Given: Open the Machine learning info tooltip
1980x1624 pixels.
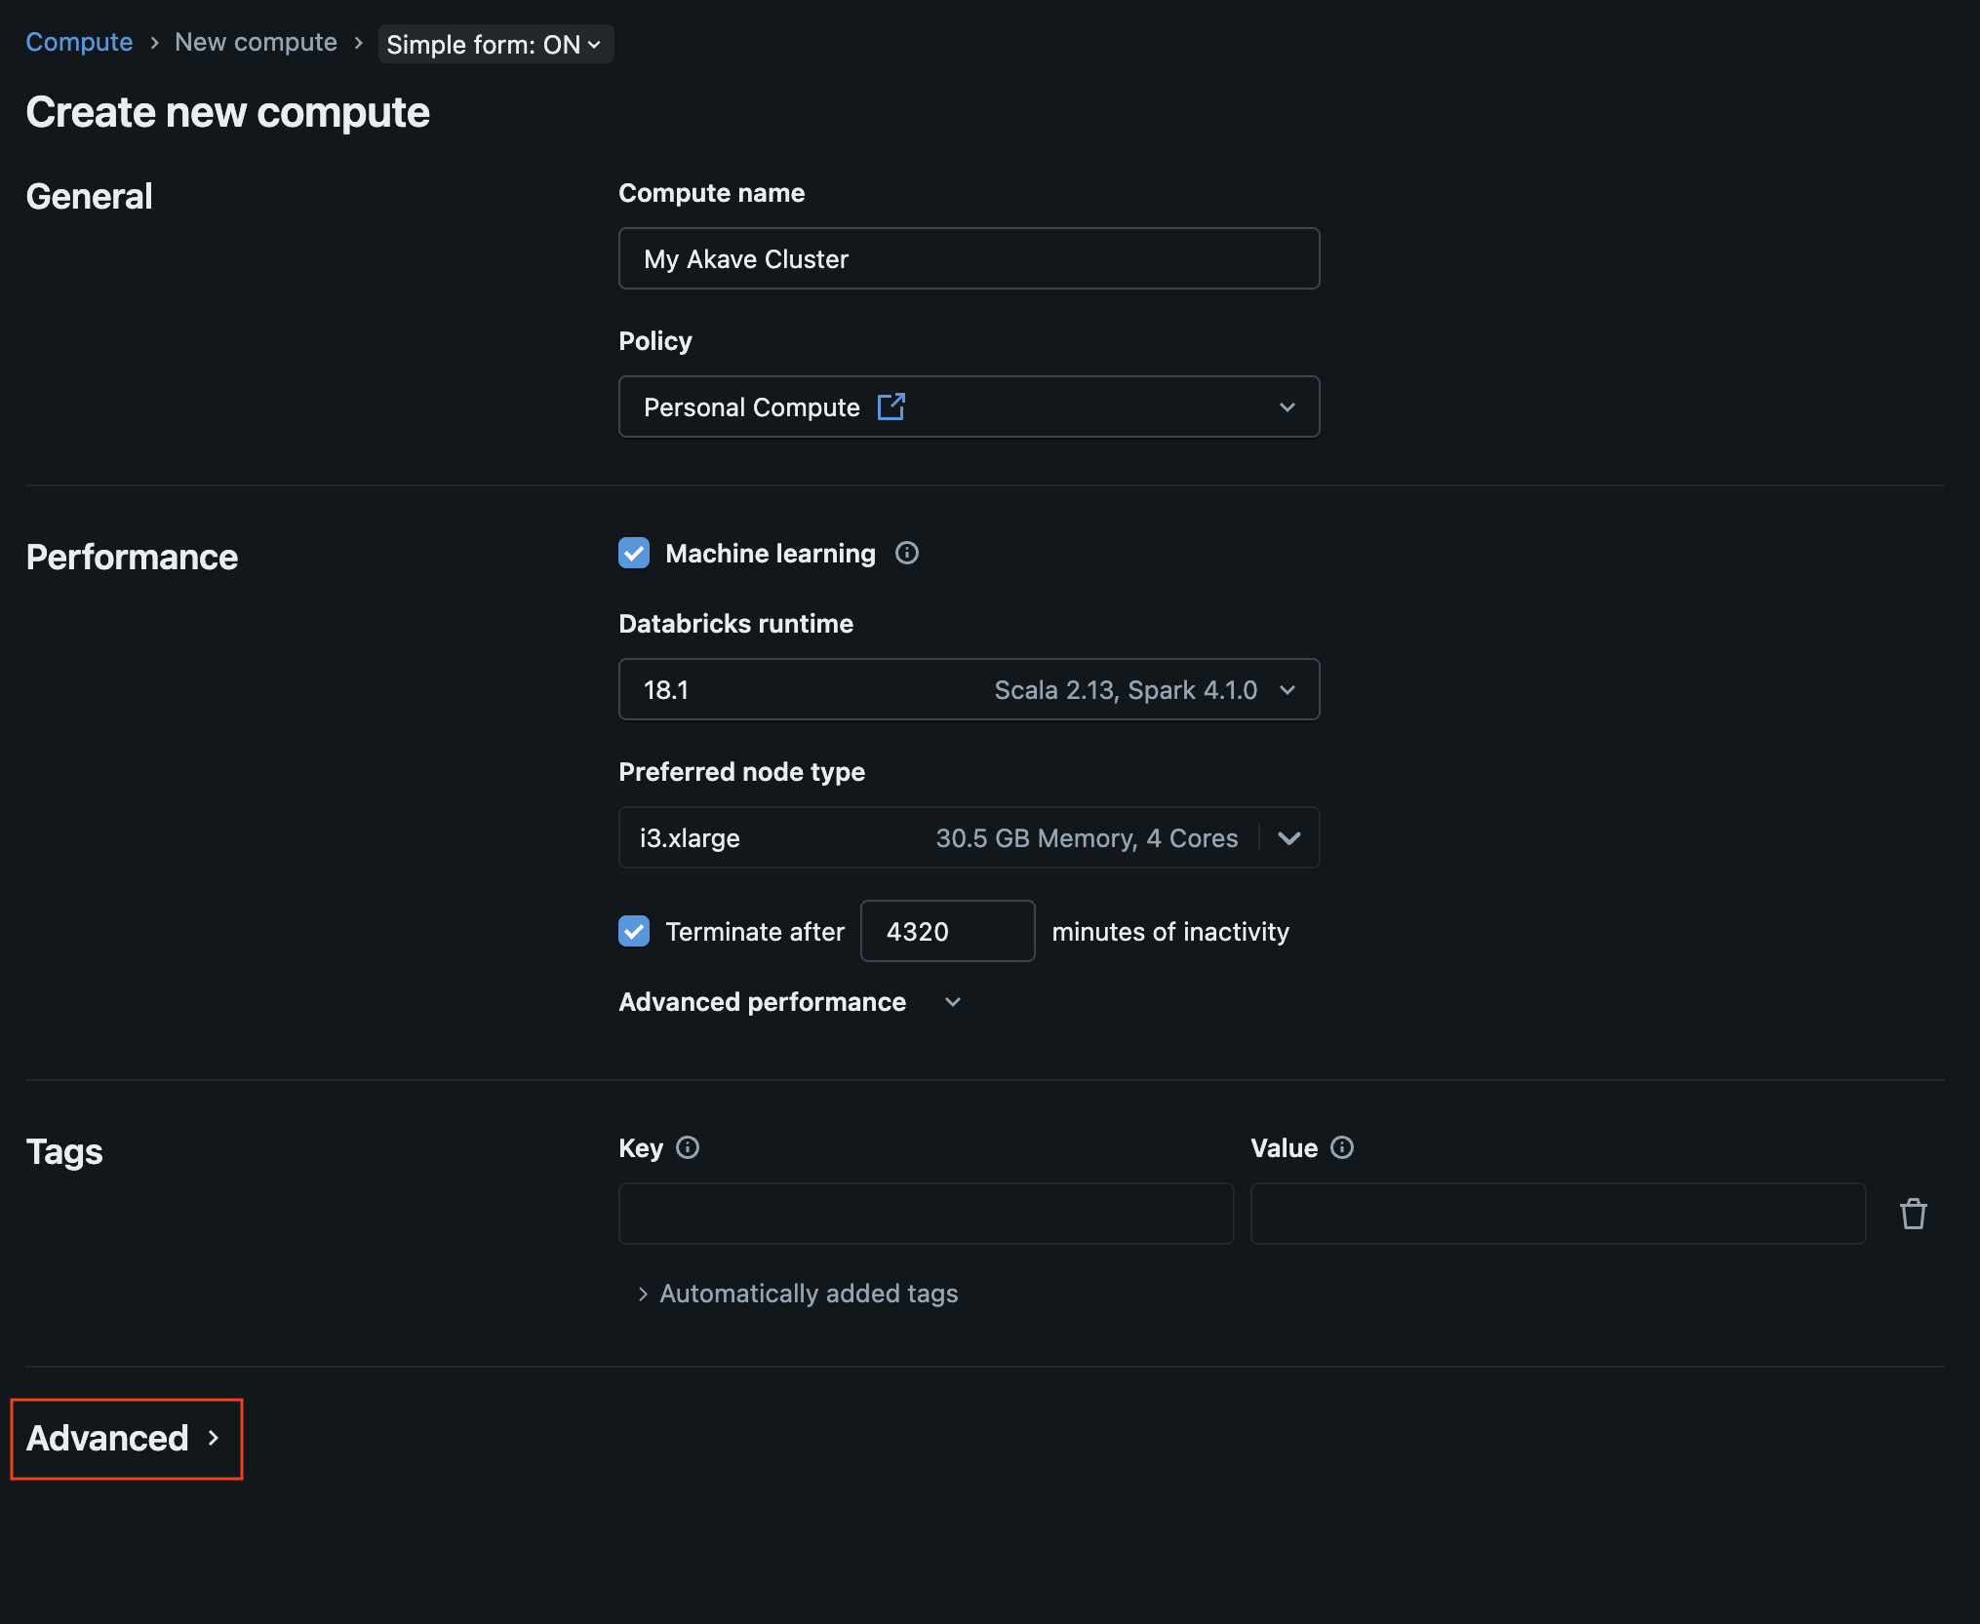Looking at the screenshot, I should (x=906, y=553).
